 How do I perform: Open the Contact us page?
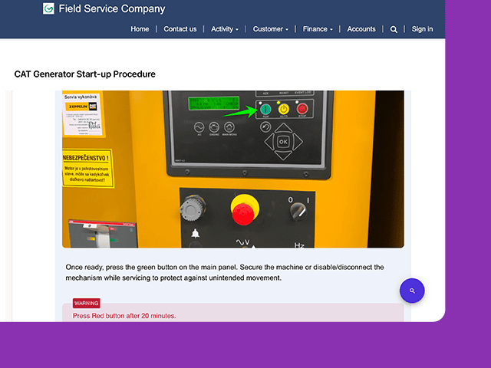(180, 29)
